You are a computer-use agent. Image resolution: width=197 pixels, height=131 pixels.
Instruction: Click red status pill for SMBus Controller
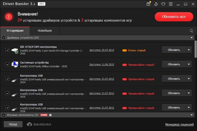(124, 65)
